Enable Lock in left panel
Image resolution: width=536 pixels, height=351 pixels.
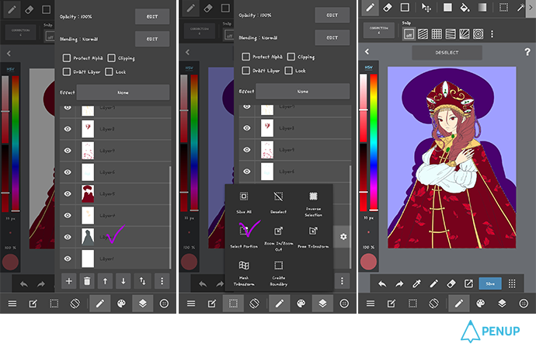click(109, 71)
